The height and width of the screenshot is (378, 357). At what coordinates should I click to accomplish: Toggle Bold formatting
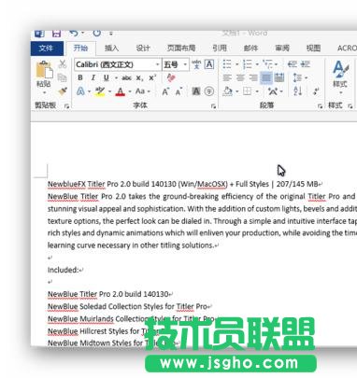[x=80, y=77]
